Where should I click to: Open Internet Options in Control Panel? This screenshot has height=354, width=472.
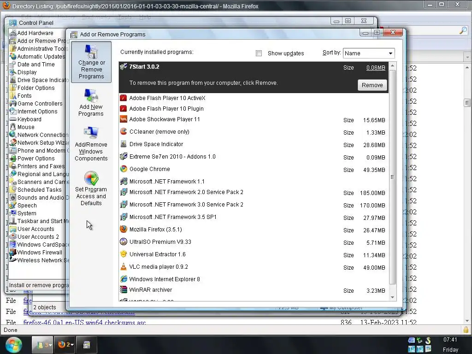[x=33, y=112]
